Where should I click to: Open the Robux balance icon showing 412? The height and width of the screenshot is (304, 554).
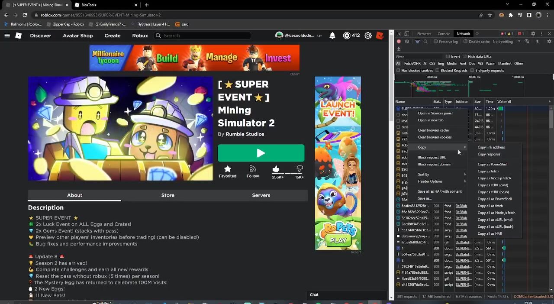pos(347,36)
